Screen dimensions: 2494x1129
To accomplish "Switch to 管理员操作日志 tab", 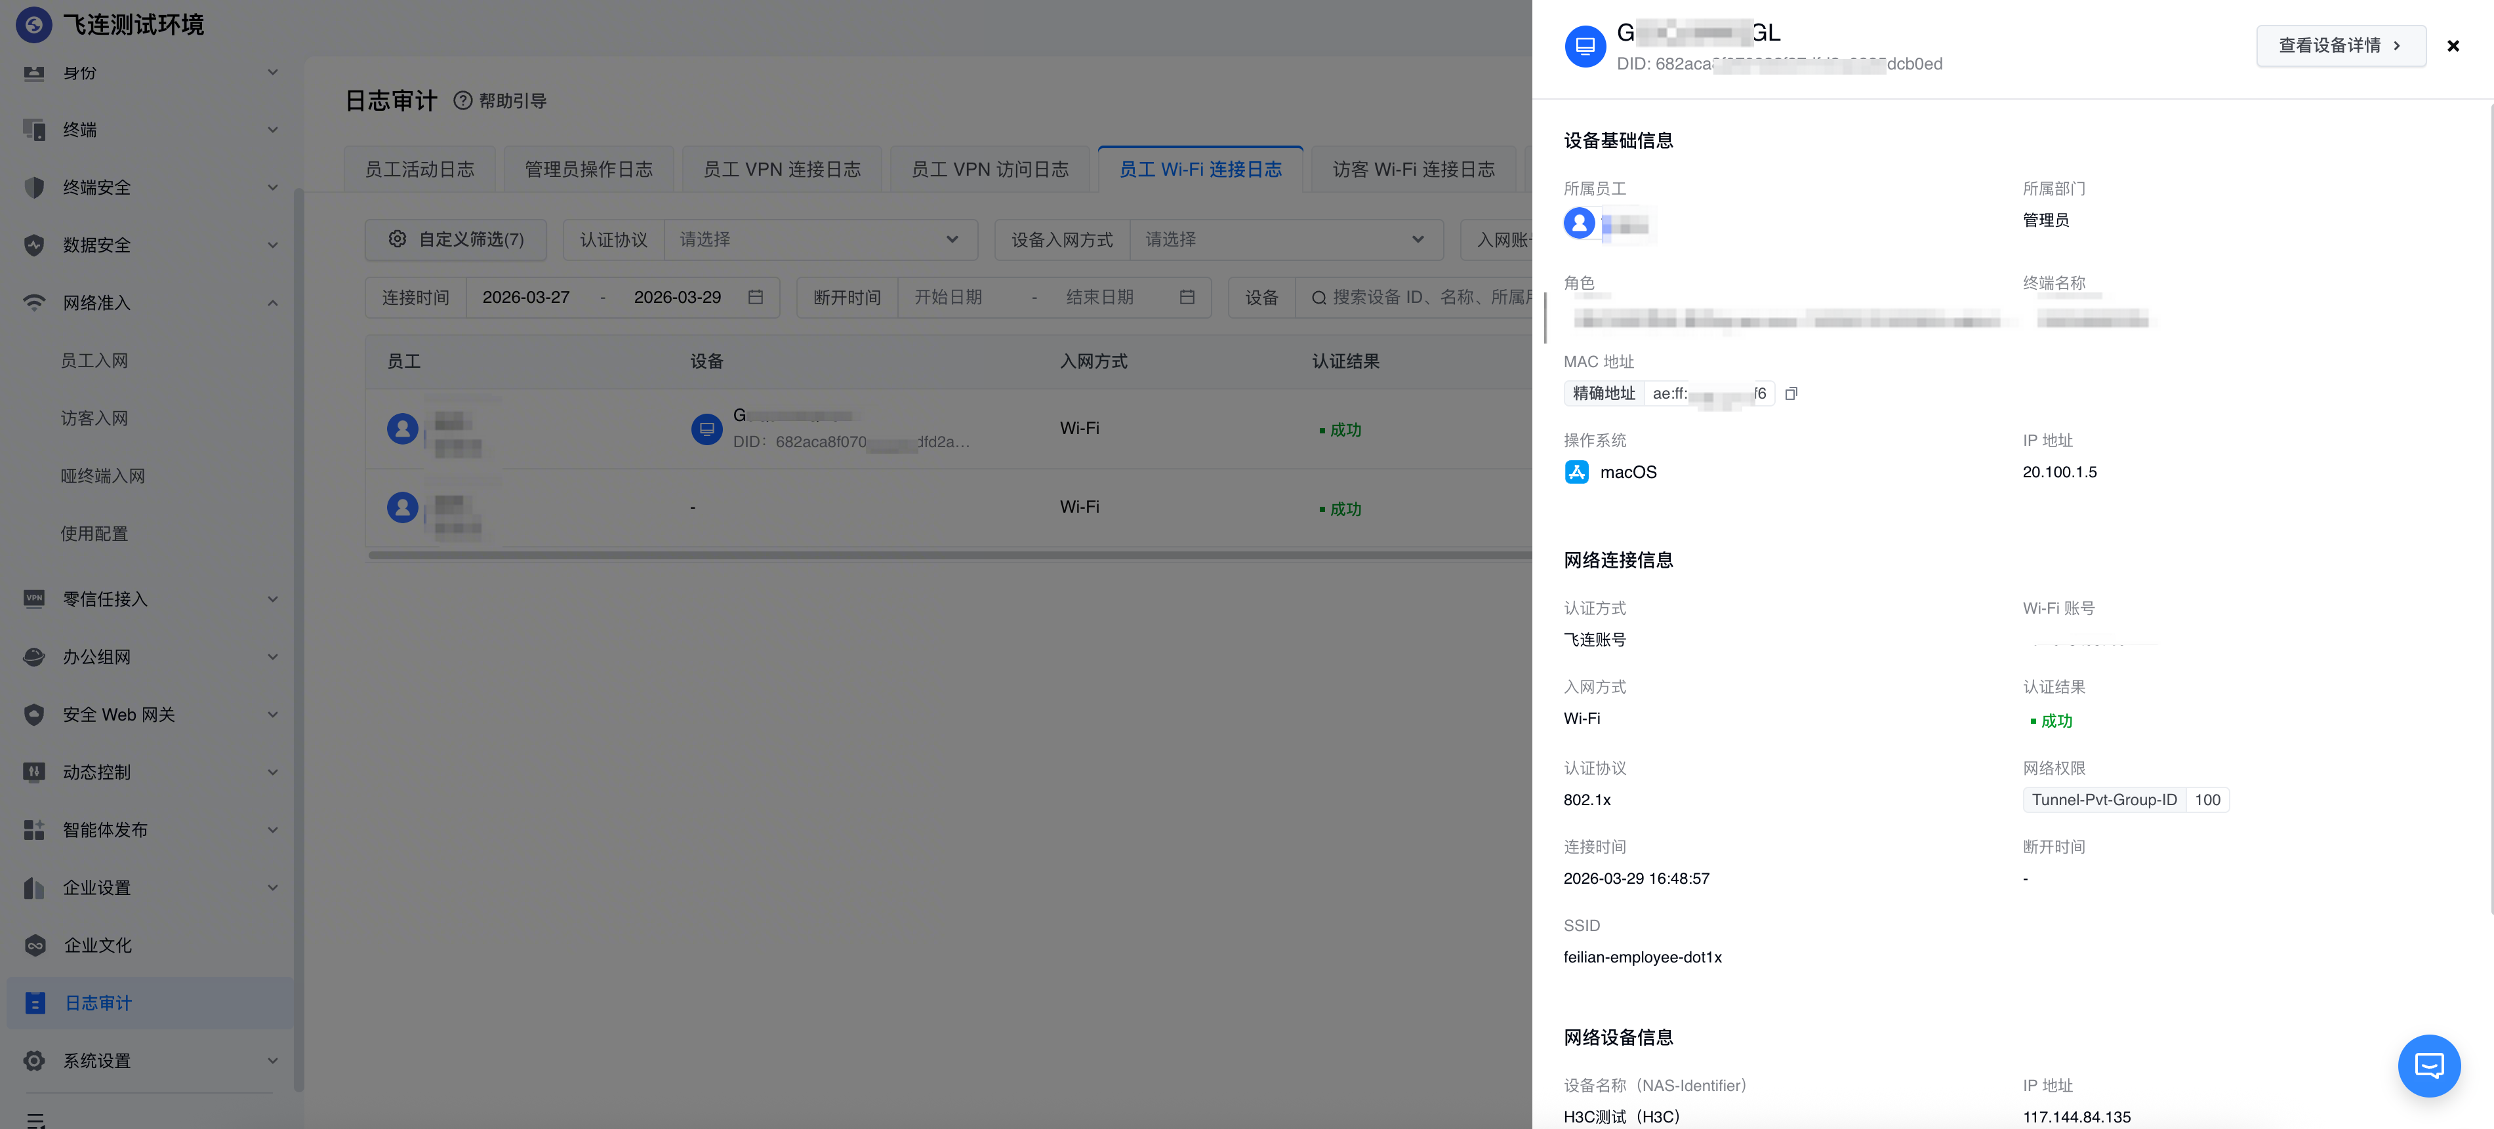I will [588, 169].
